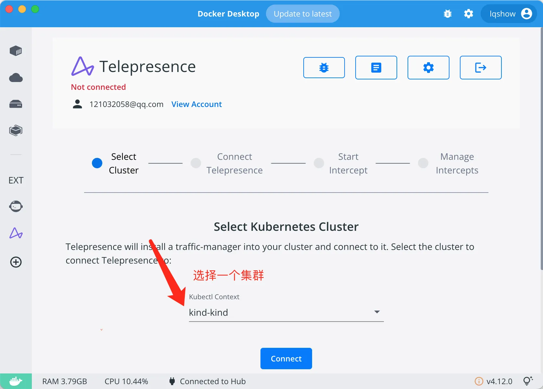
Task: Open Containers view in sidebar
Action: click(16, 51)
